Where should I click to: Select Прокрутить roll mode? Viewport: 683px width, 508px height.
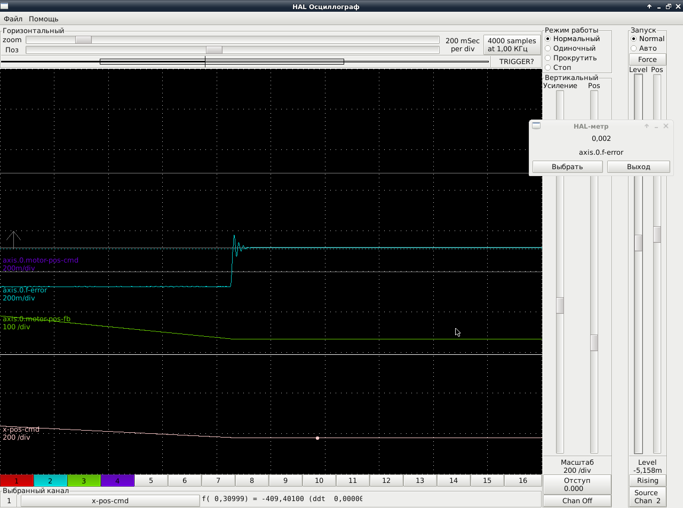(x=570, y=58)
